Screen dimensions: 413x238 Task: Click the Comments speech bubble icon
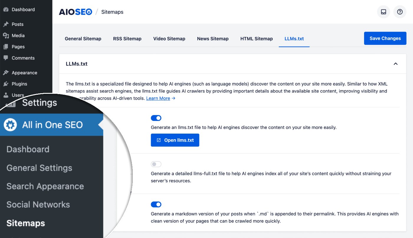pyautogui.click(x=6, y=58)
